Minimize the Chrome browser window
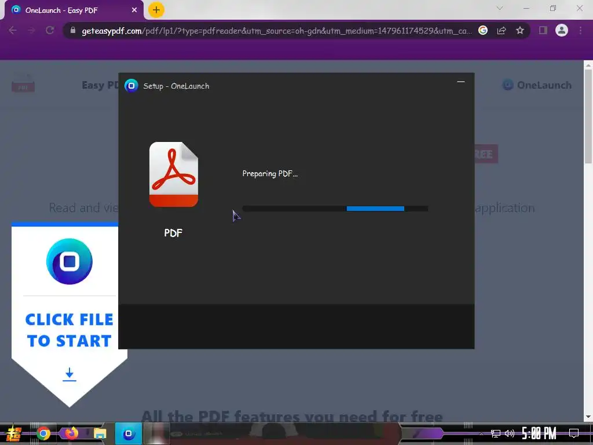The image size is (593, 445). pyautogui.click(x=526, y=8)
